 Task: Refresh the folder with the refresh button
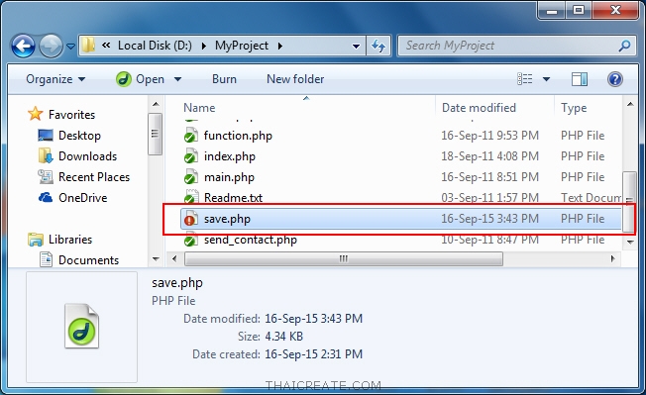pyautogui.click(x=378, y=46)
